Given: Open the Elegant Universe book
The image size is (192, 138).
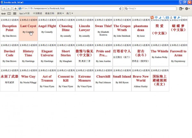Looking at the screenshot, I should [x=47, y=53].
